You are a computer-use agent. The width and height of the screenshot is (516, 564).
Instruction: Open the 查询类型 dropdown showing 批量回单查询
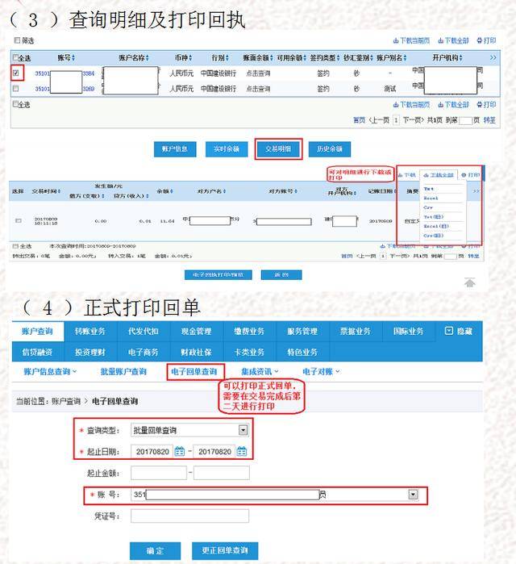(x=243, y=430)
